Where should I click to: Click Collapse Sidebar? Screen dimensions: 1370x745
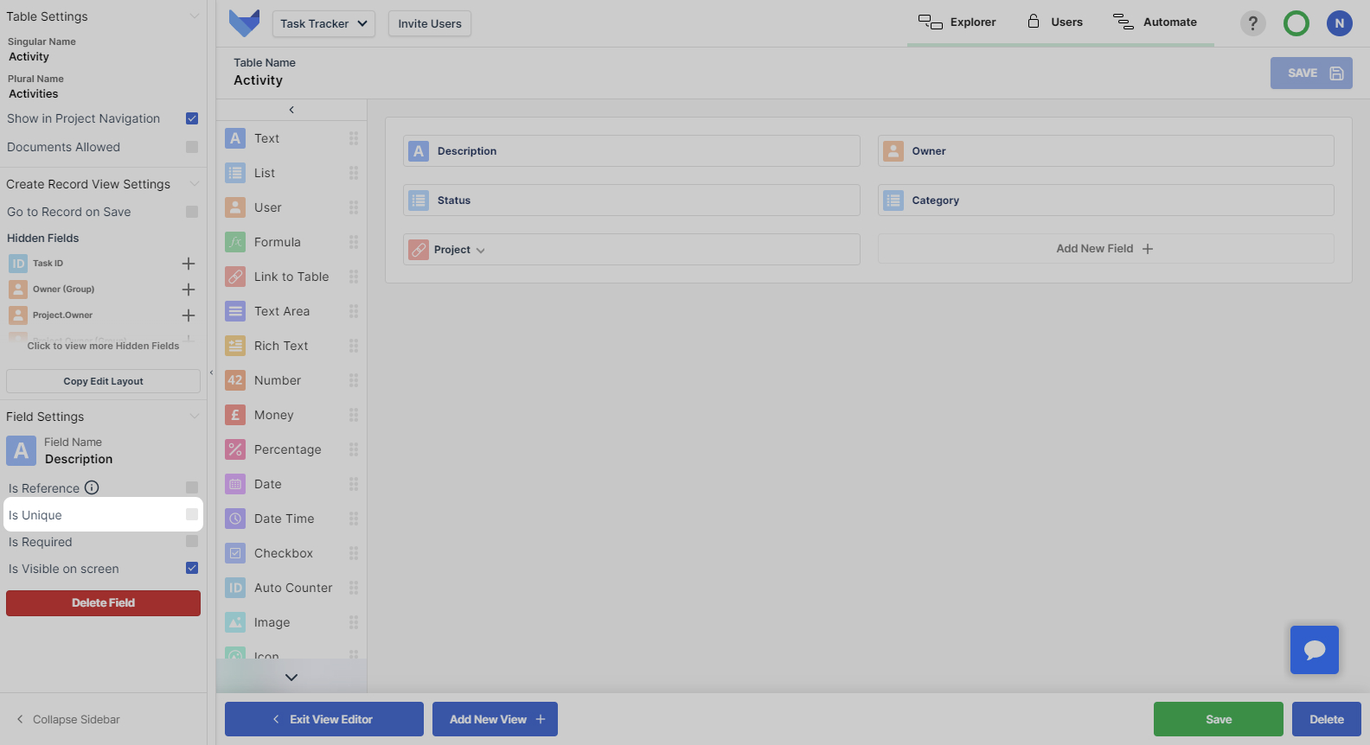point(68,719)
